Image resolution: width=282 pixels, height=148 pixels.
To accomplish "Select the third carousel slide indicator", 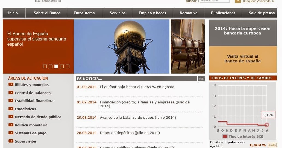I will pyautogui.click(x=56, y=66).
